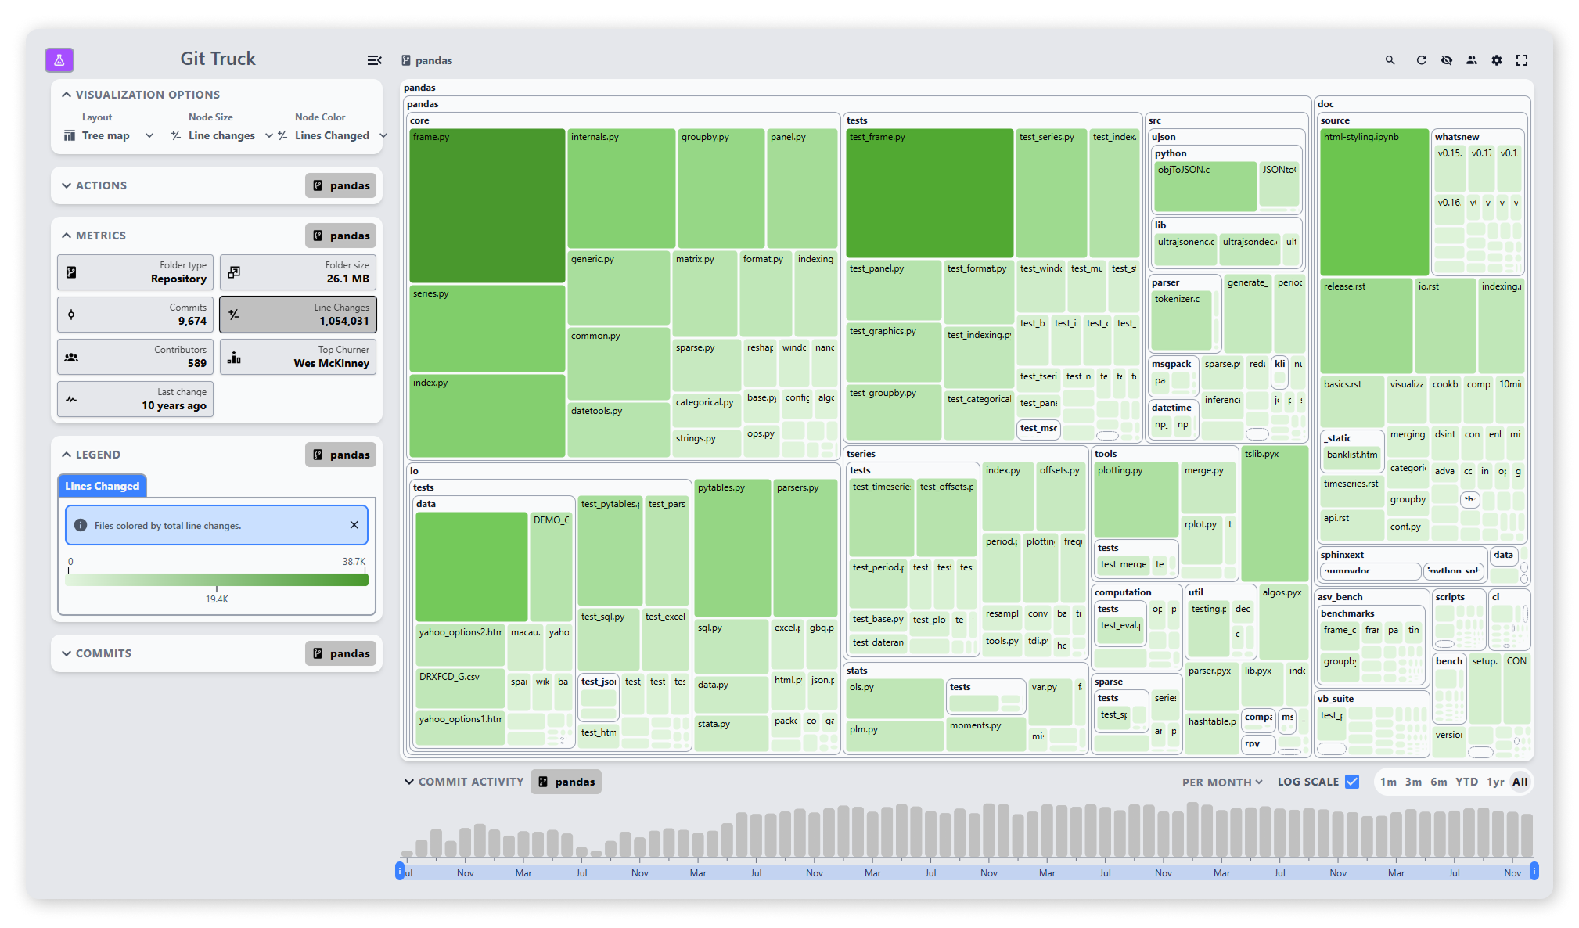Select the All time range

tap(1520, 782)
